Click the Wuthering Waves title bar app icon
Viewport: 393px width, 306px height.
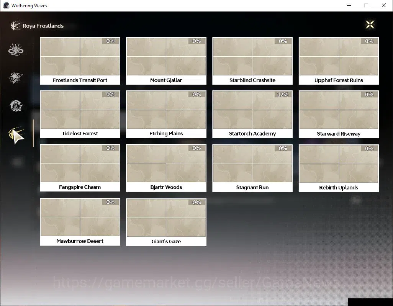pyautogui.click(x=6, y=5)
